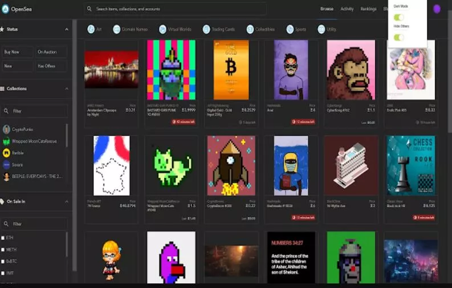Open the Utility category icon

pos(321,29)
